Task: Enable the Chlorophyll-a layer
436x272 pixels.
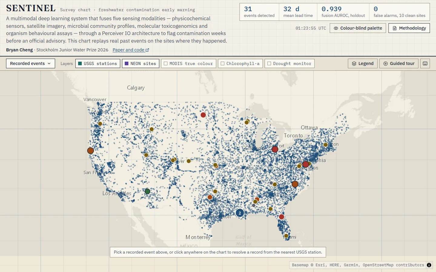Action: (240, 63)
